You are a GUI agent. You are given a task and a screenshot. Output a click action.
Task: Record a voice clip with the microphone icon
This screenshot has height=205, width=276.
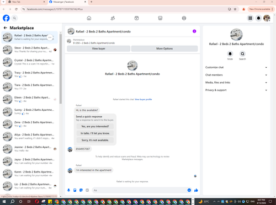(x=68, y=190)
